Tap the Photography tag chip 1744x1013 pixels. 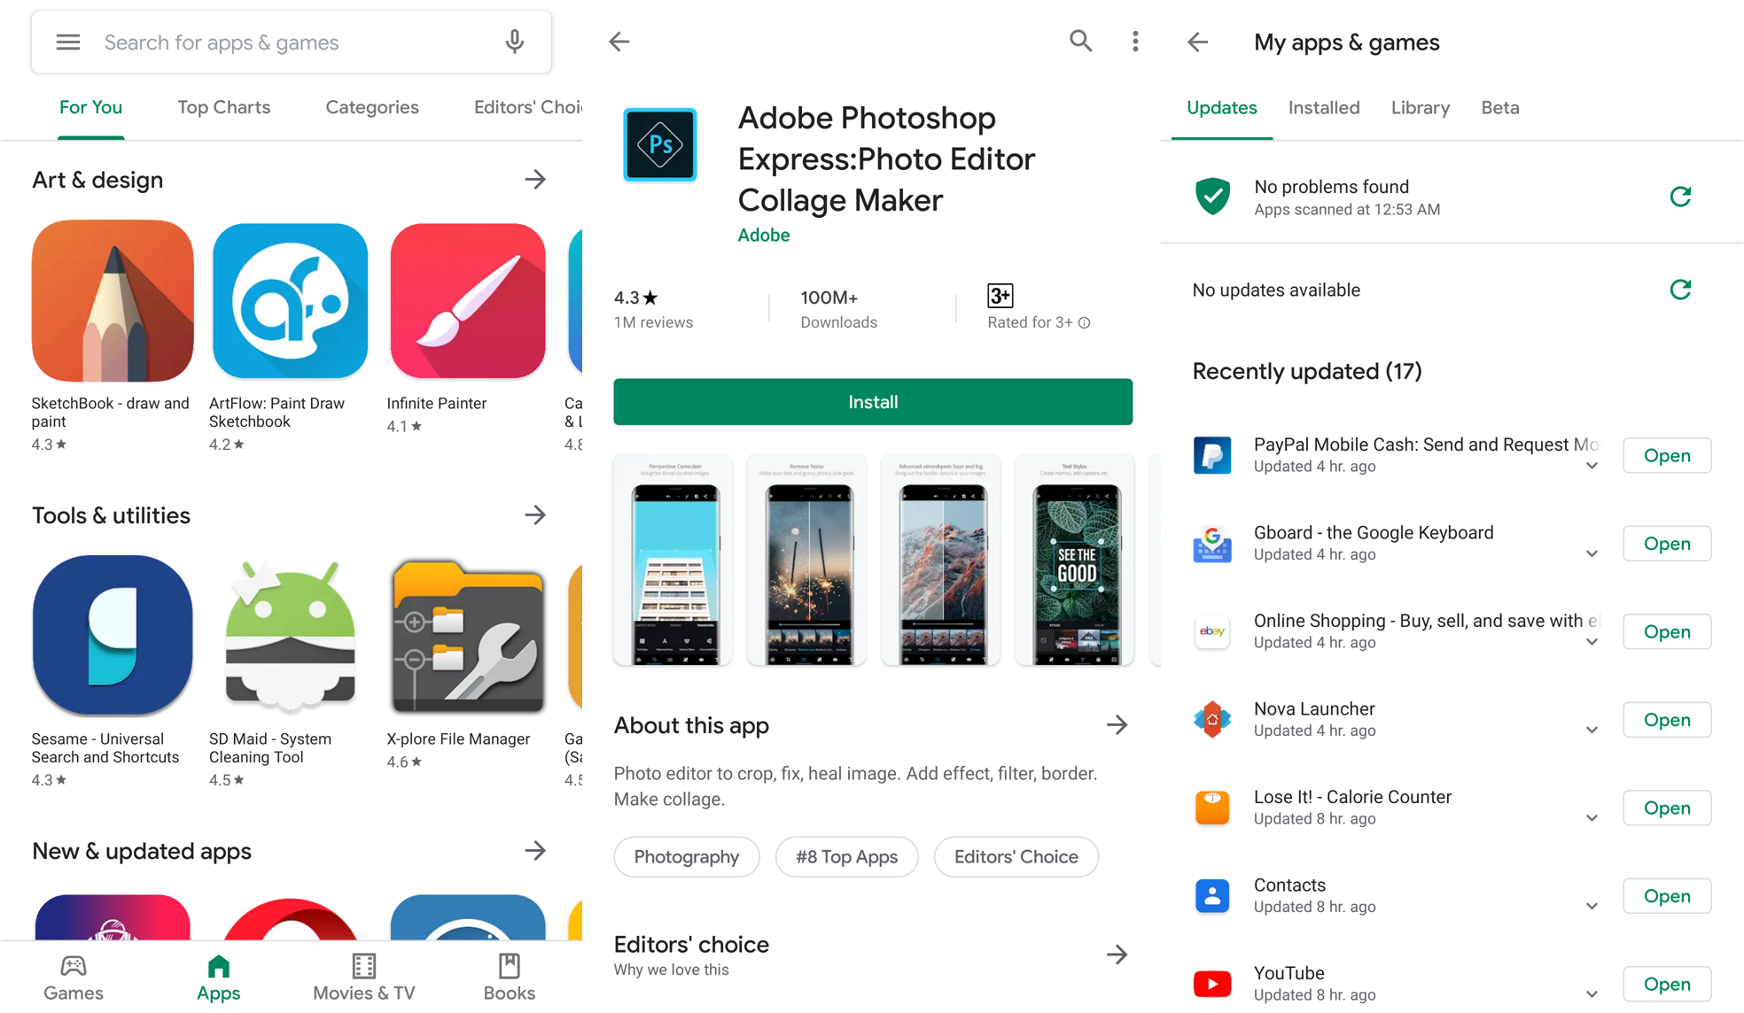point(687,857)
